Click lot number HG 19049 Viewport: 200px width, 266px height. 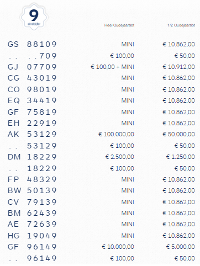(x=32, y=236)
